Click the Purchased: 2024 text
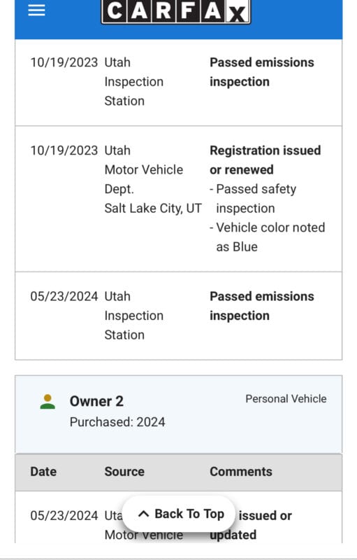 (117, 422)
